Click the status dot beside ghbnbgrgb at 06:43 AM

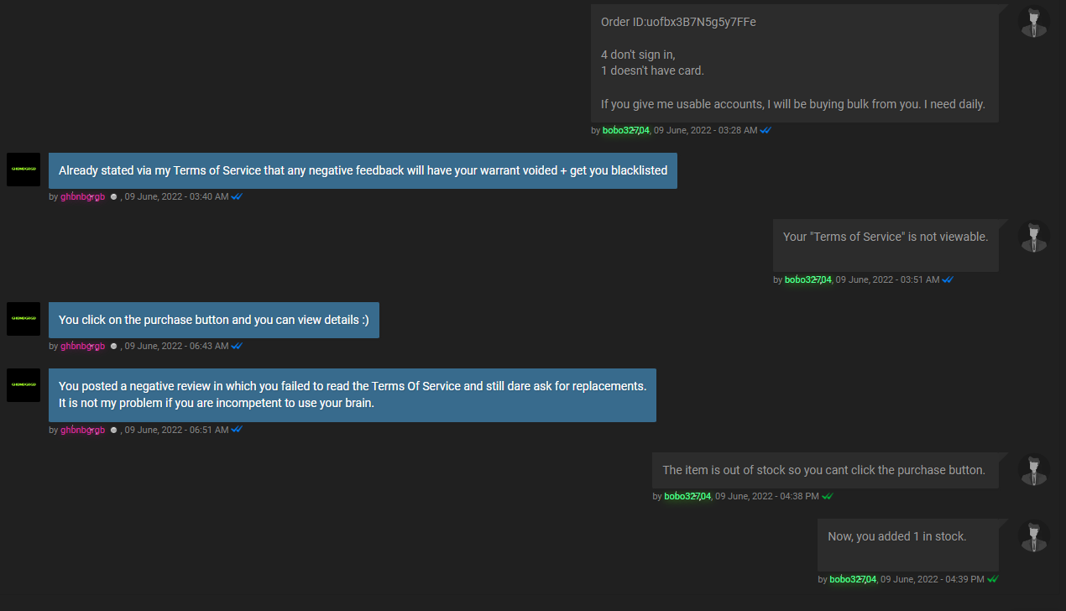pos(113,346)
